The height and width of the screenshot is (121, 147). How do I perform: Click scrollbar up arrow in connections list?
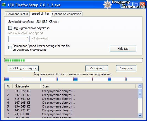[140, 86]
